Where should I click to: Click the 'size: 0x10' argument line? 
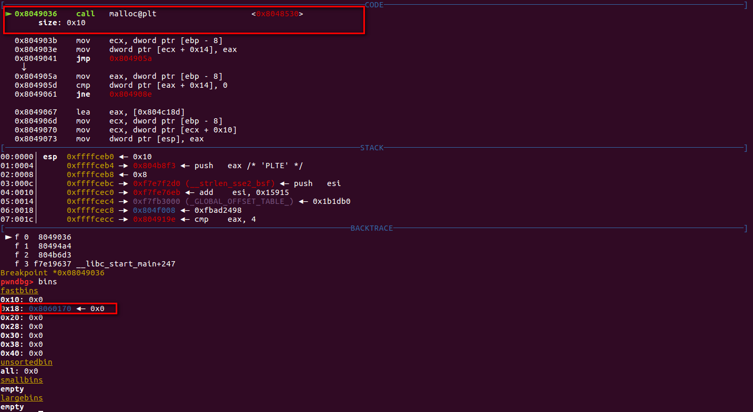pyautogui.click(x=62, y=23)
